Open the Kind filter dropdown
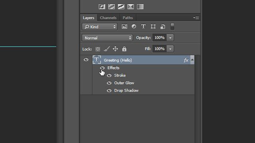 [x=100, y=27]
